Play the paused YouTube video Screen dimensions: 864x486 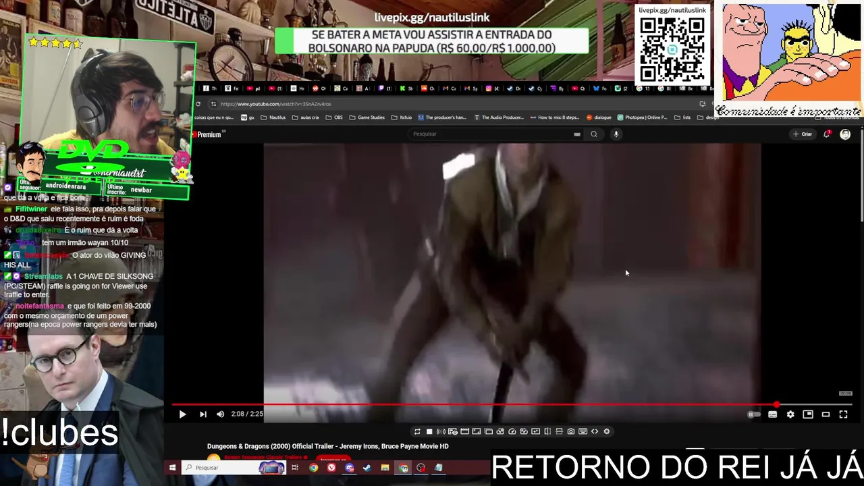(182, 414)
